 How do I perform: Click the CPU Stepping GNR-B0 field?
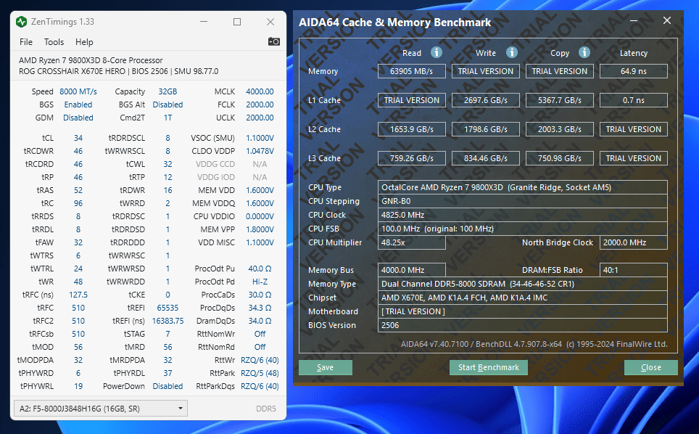523,201
